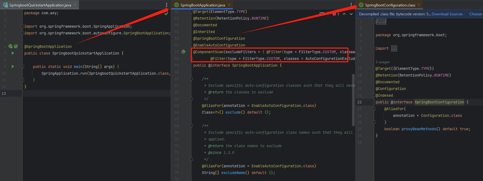The height and width of the screenshot is (181, 483).
Task: Click line number 22 in right gutter
Action: click(x=360, y=102)
